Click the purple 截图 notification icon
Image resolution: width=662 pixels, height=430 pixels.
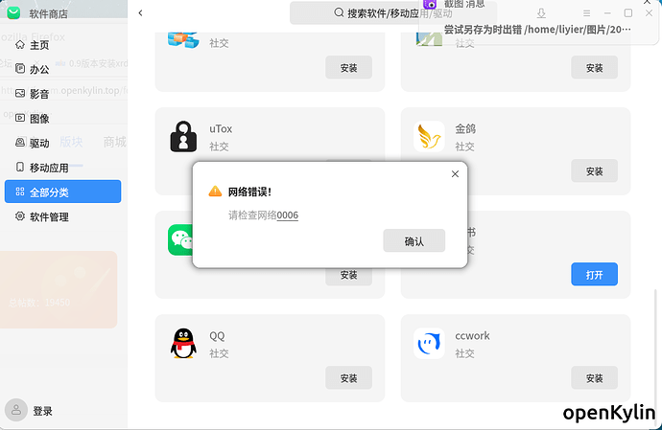click(430, 4)
